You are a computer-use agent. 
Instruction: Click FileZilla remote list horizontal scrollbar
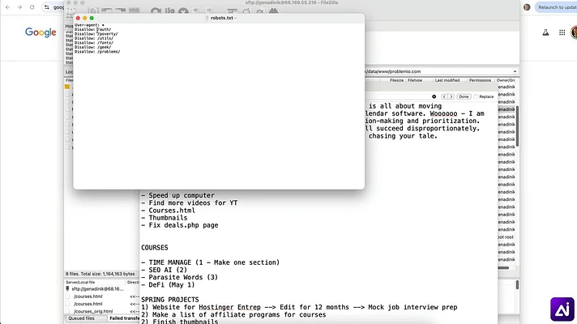pos(503,268)
